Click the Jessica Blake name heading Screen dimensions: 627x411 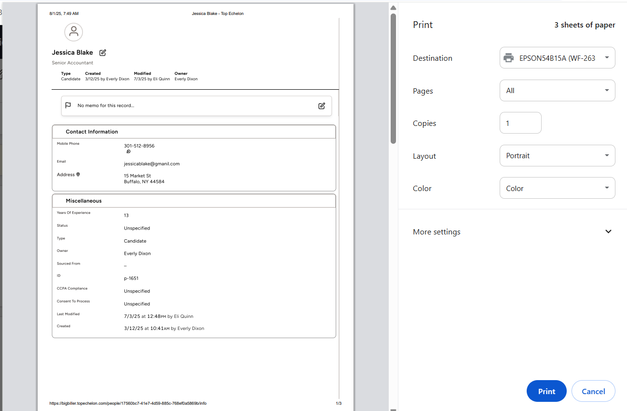pos(72,53)
